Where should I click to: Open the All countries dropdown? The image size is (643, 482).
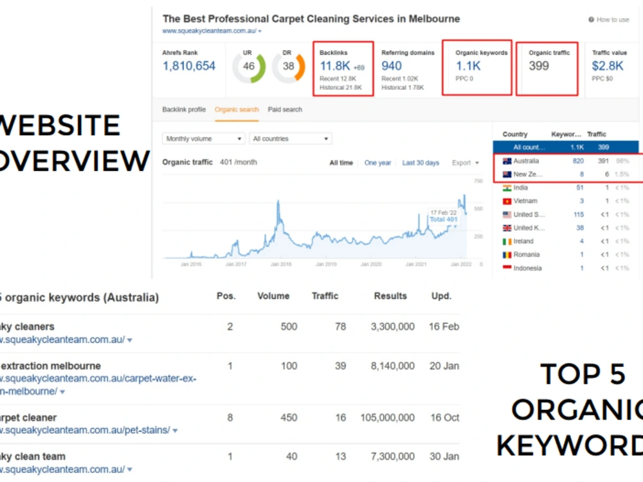click(291, 139)
